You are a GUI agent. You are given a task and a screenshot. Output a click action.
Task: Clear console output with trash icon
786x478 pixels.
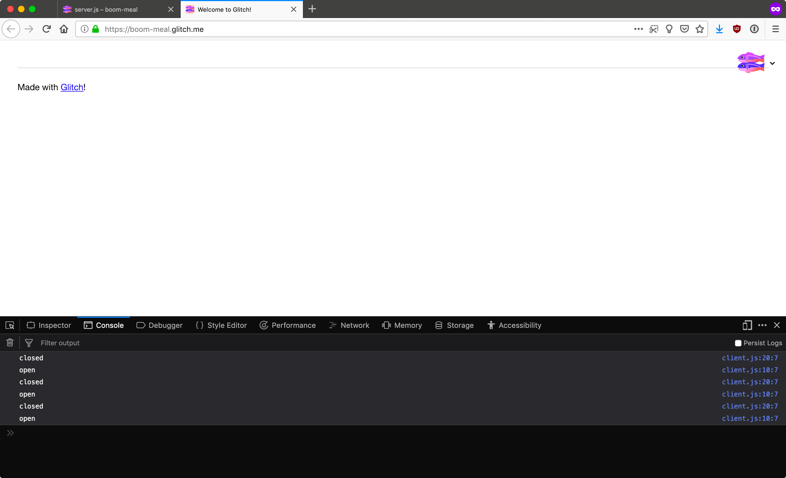[10, 343]
